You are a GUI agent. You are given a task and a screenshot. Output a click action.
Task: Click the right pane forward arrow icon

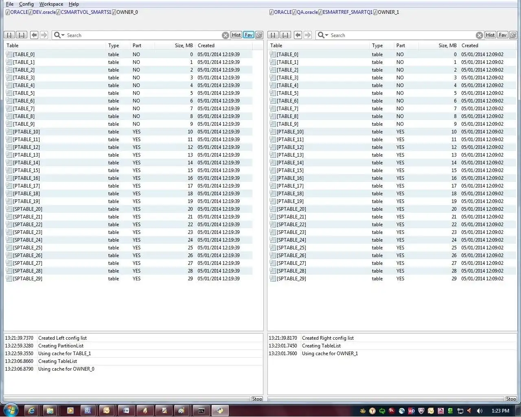pos(308,35)
